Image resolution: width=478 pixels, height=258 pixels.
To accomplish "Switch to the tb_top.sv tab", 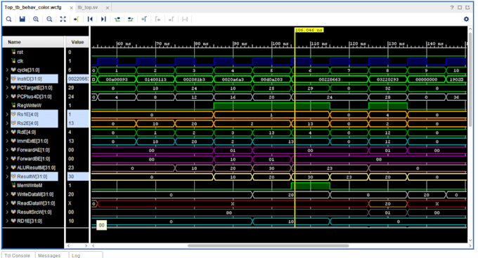I will [x=88, y=7].
